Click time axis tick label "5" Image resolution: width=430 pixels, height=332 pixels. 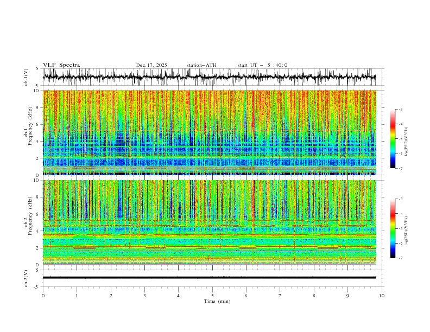click(212, 296)
